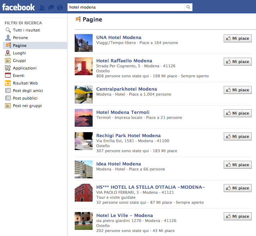256x236 pixels.
Task: Open UNA Hotel Modena page
Action: coord(119,38)
